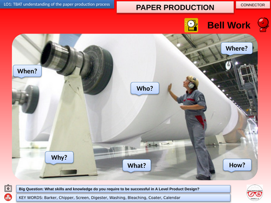Image resolution: width=271 pixels, height=203 pixels.
Task: Click the Who? callout bubble
Action: tap(145, 89)
